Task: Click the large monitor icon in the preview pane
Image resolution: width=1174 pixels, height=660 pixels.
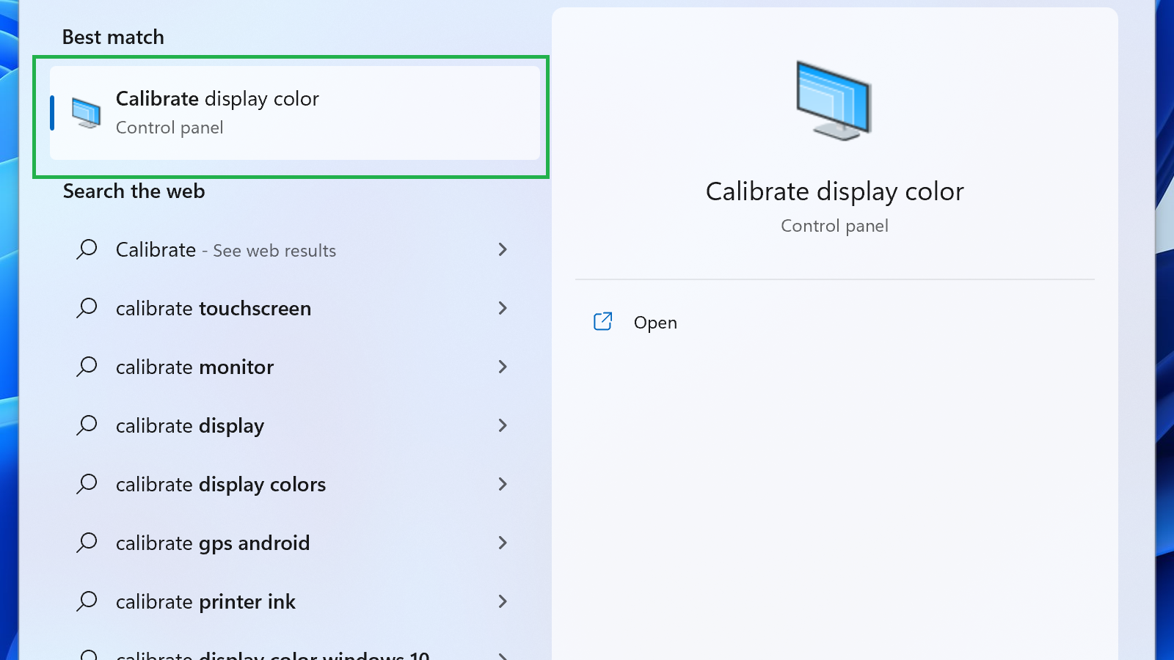Action: [x=834, y=101]
